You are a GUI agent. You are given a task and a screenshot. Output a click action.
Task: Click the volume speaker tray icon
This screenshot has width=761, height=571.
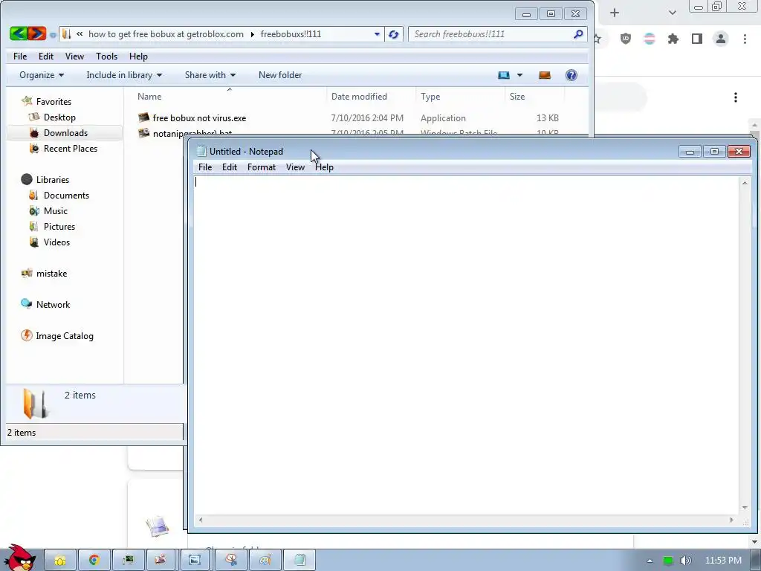[685, 561]
